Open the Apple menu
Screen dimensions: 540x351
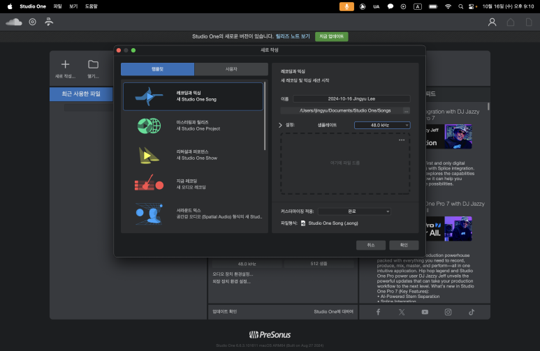10,6
